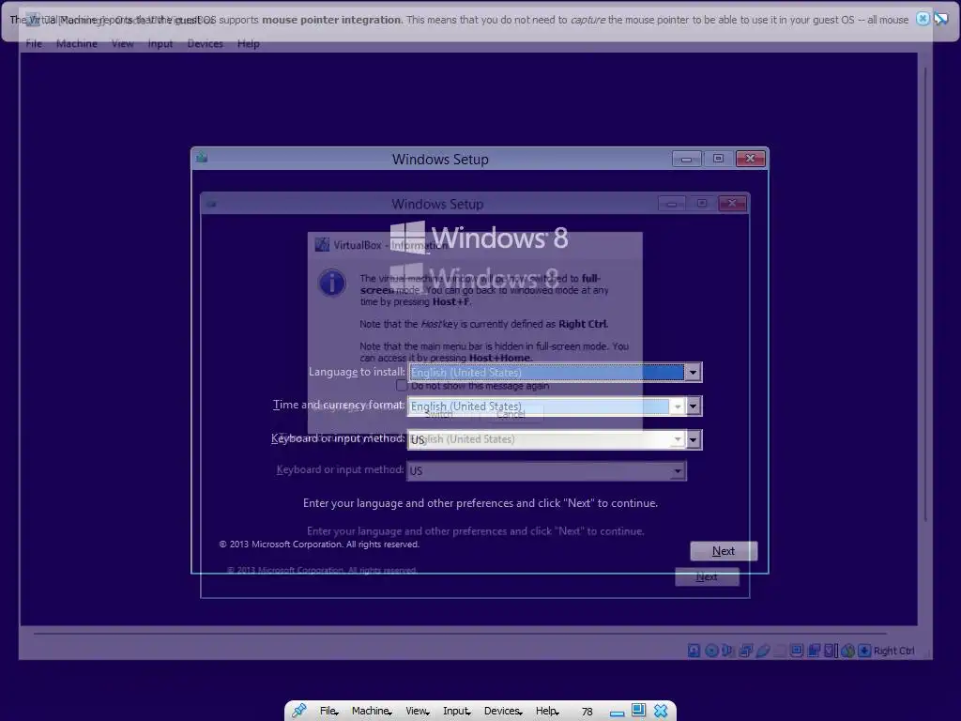
Task: Check Do not show this message again
Action: click(402, 386)
